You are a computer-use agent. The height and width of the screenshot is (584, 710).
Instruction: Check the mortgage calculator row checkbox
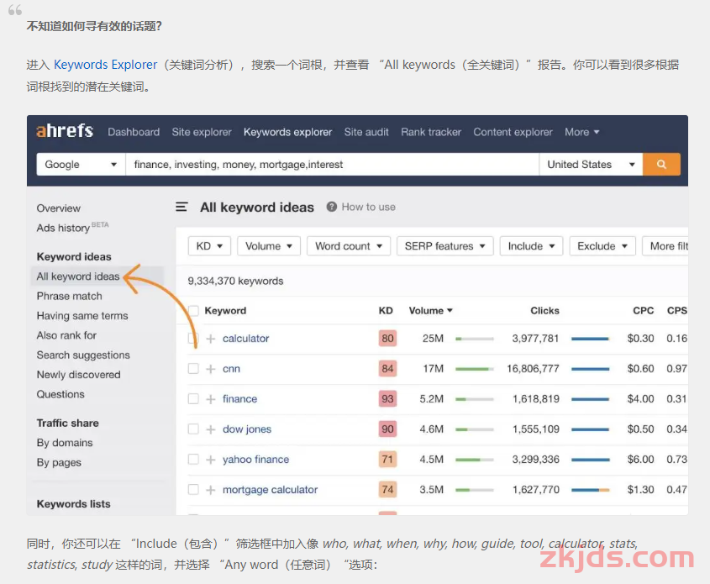pos(193,489)
